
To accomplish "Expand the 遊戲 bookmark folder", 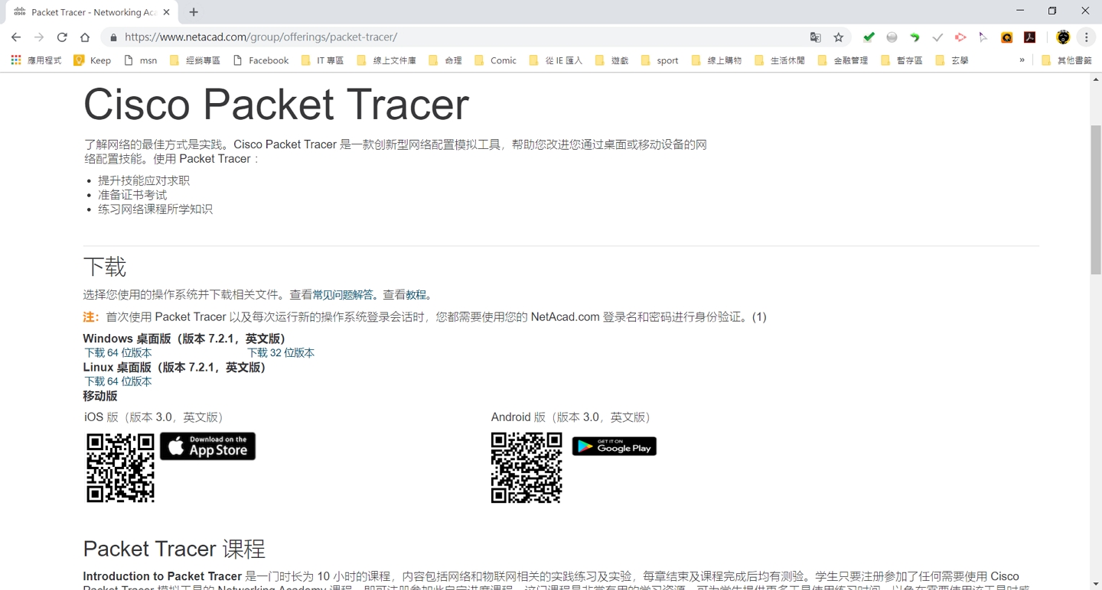I will click(611, 60).
